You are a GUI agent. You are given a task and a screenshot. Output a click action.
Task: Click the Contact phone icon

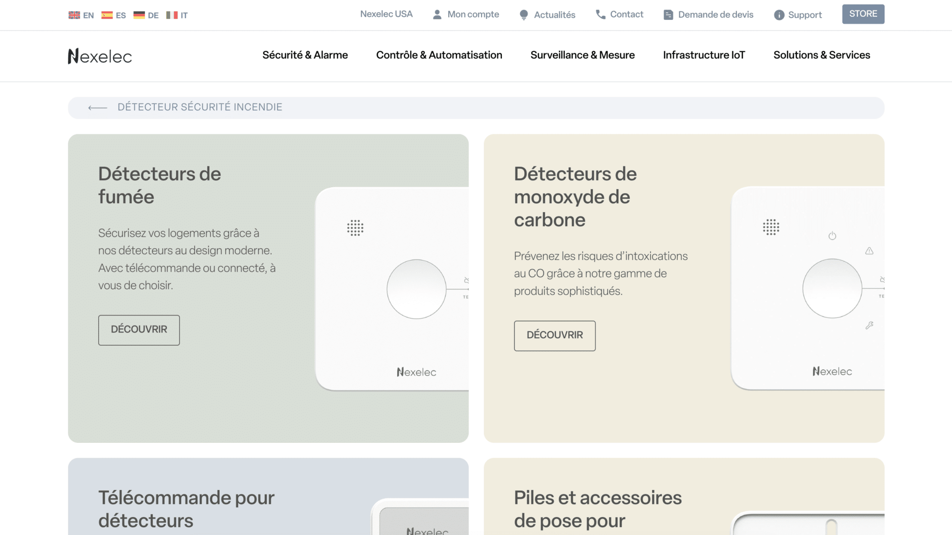[x=600, y=14]
